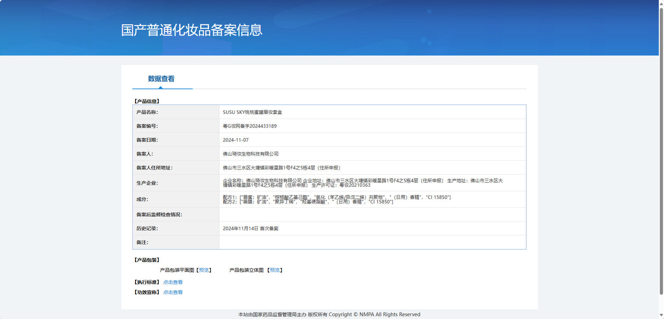Click the 备案人住所地址 row label
The height and width of the screenshot is (319, 664).
click(x=154, y=168)
